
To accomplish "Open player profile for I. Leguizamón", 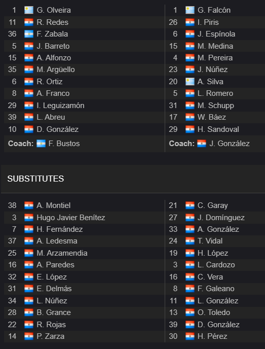I will point(60,106).
